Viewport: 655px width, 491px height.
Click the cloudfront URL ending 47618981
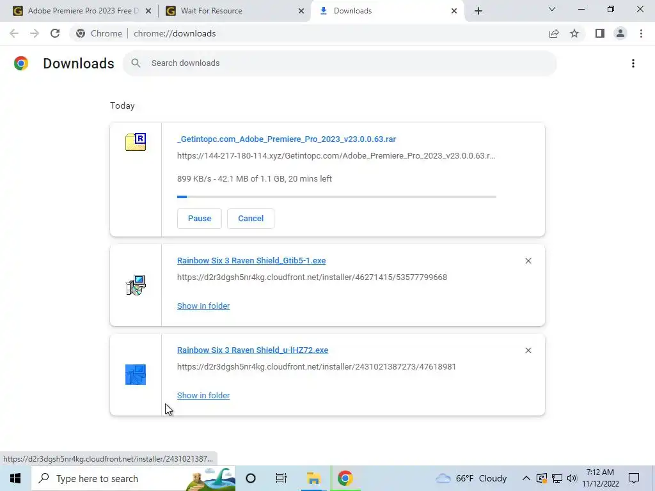click(317, 366)
